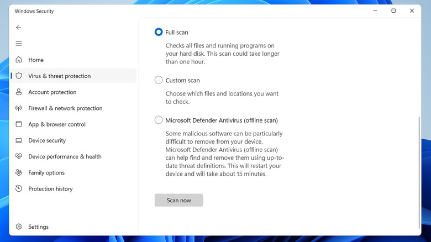Open the hamburger navigation menu
431x242 pixels.
19,44
